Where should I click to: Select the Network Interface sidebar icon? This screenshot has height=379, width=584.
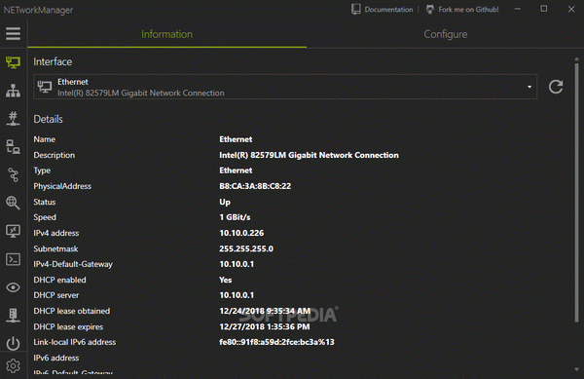point(13,62)
